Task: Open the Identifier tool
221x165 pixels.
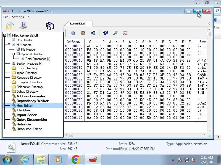Action: [x=23, y=110]
